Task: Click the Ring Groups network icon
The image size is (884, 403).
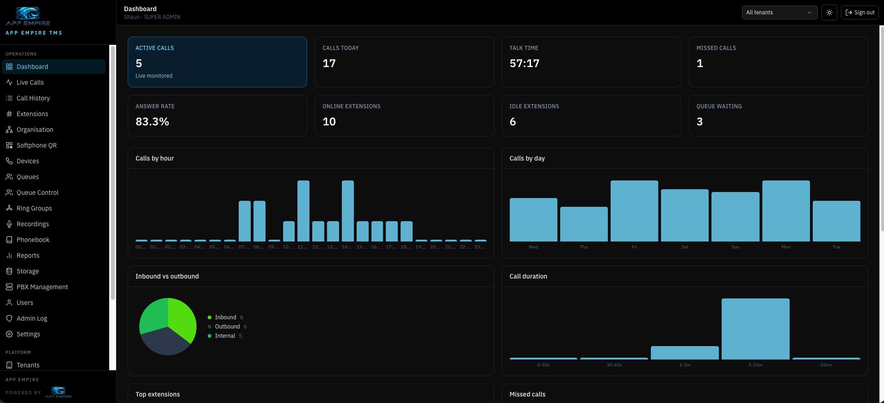Action: click(9, 208)
